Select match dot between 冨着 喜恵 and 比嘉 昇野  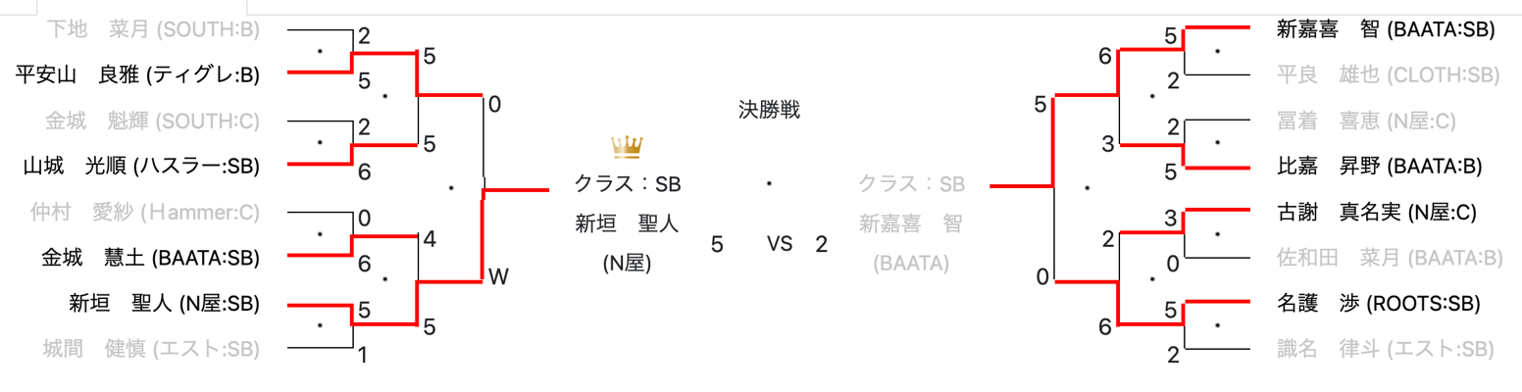pos(1217,142)
